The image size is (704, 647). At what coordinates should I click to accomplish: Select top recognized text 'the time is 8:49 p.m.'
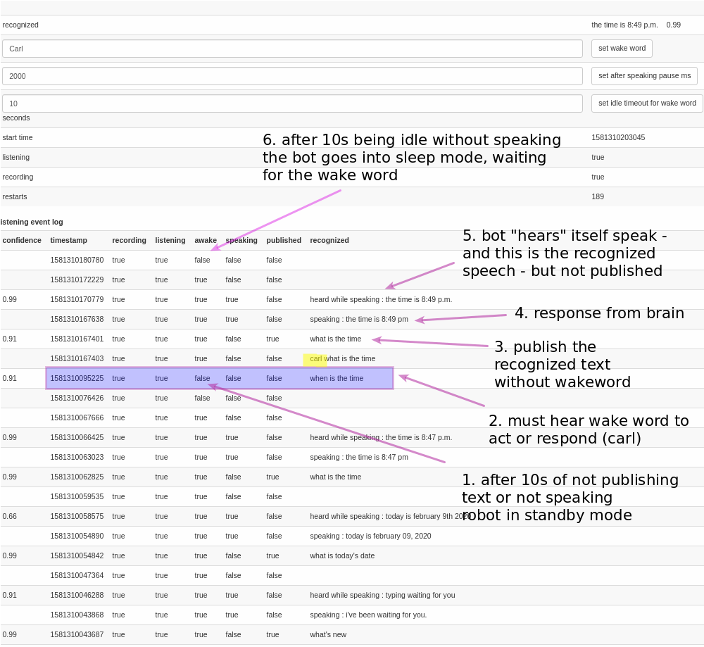tap(624, 25)
